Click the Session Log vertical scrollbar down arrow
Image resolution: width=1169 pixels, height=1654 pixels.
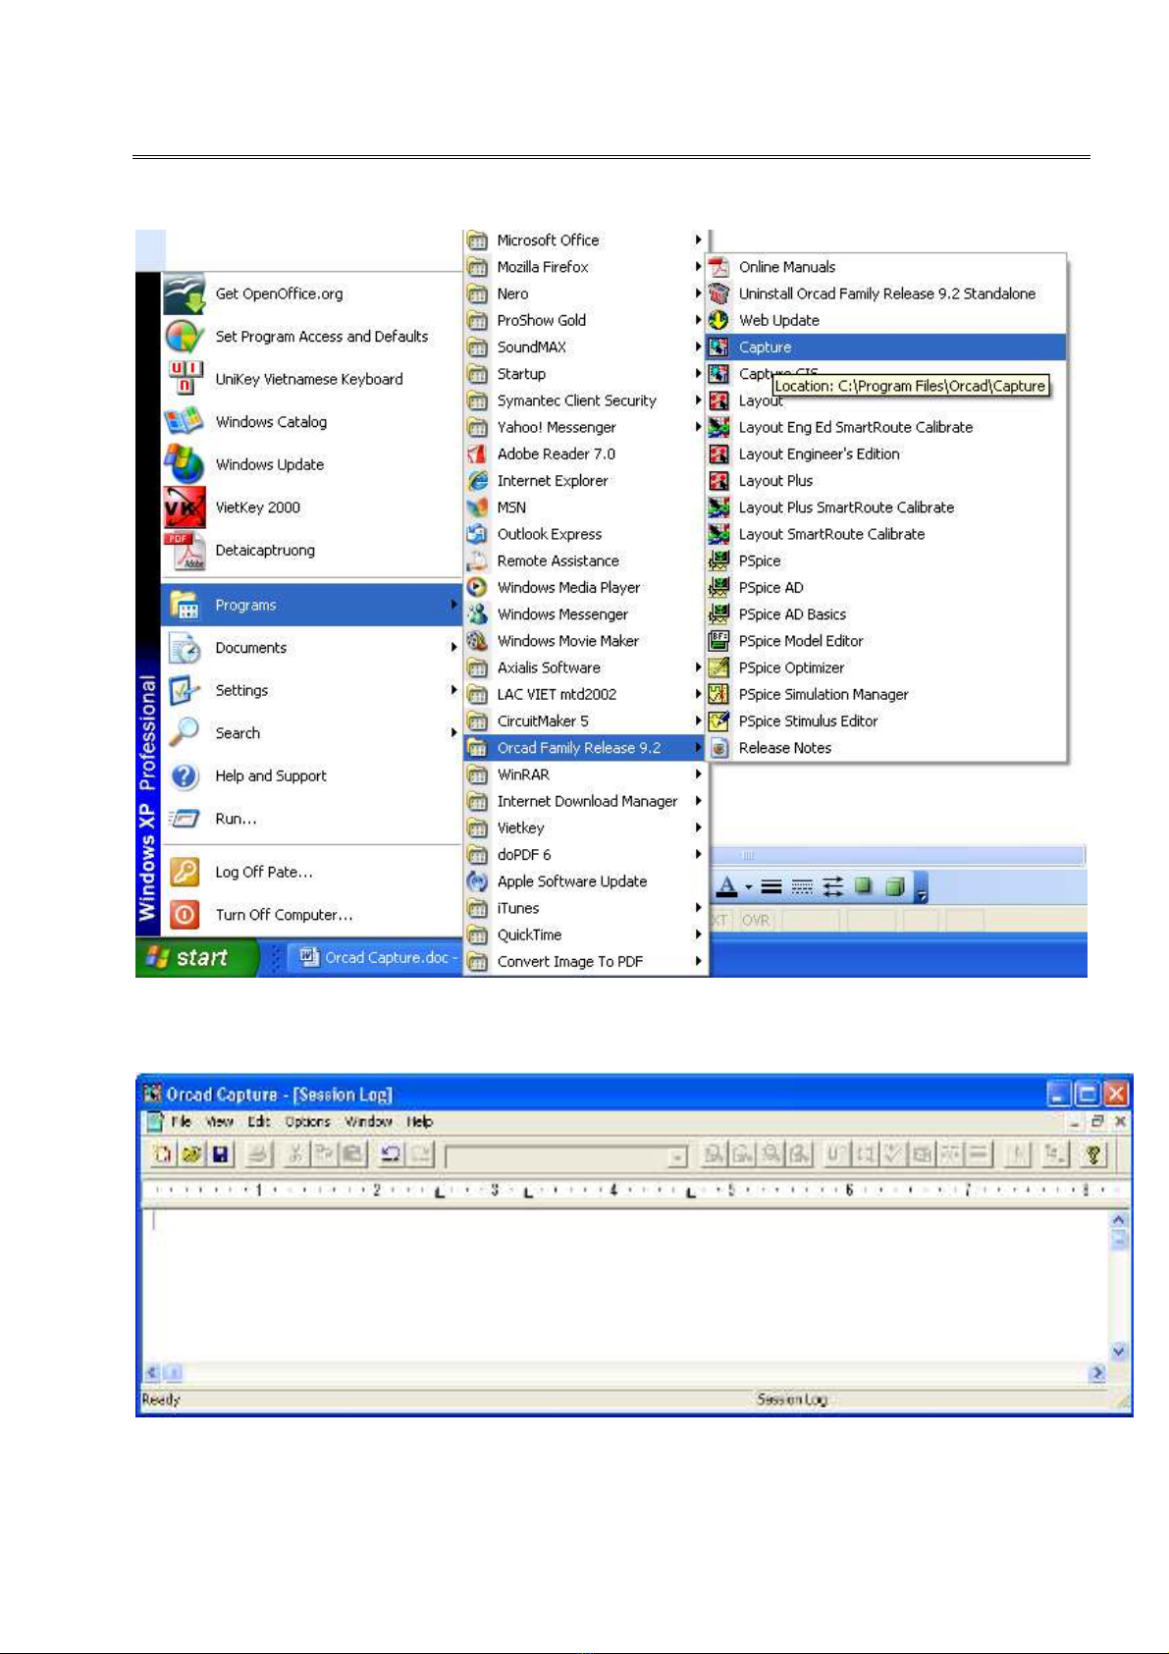(x=1119, y=1352)
